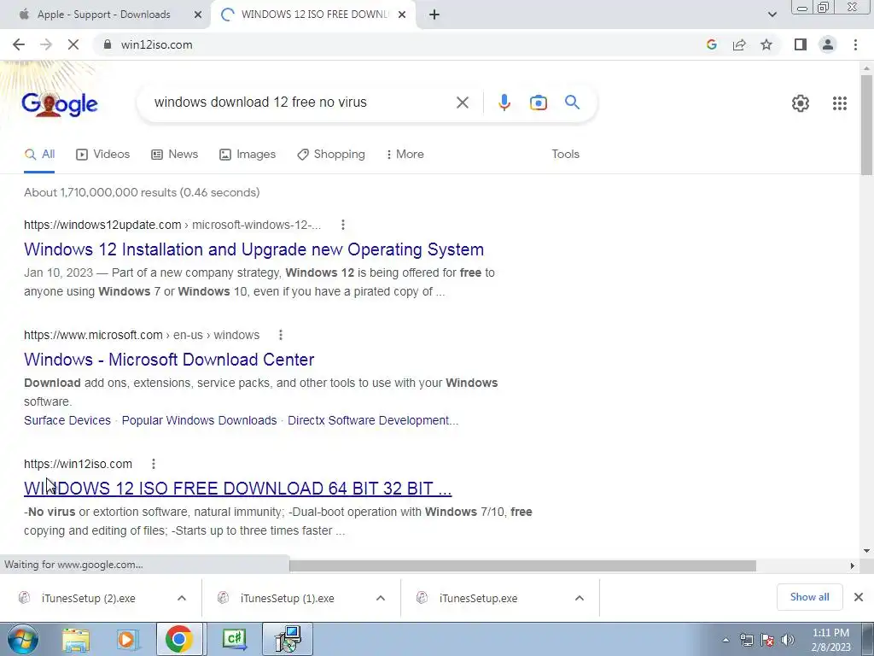The width and height of the screenshot is (874, 656).
Task: Open Windows - Microsoft Download Center link
Action: coord(169,360)
